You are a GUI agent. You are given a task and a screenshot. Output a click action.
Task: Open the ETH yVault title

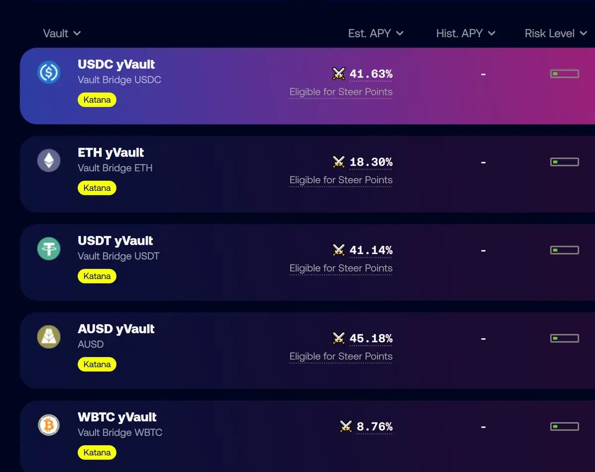(x=111, y=153)
